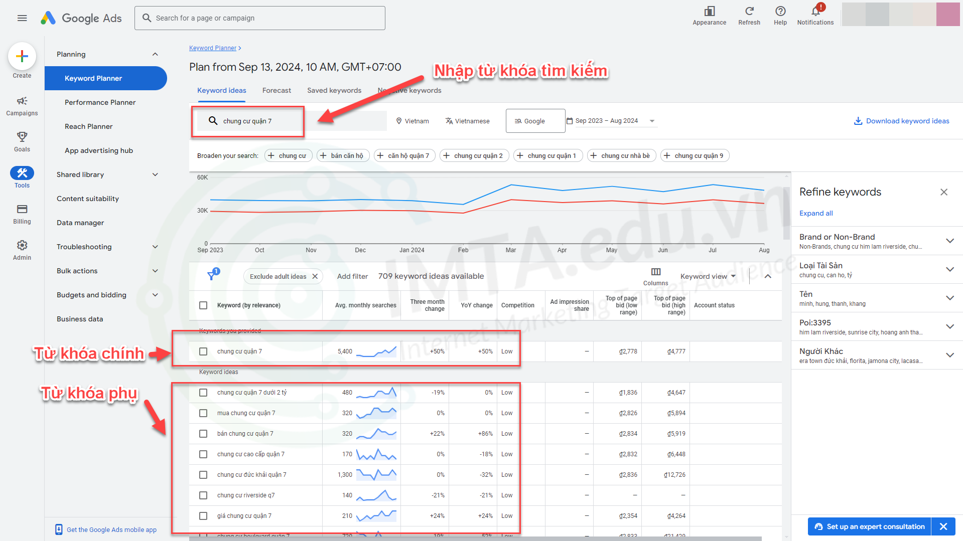Add 'căn hộ quận 7' suggestion
This screenshot has height=541, width=963.
[x=404, y=155]
